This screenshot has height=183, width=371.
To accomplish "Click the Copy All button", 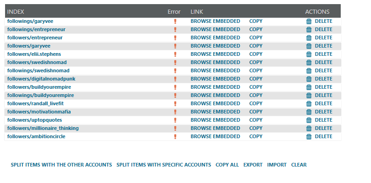I will [227, 165].
